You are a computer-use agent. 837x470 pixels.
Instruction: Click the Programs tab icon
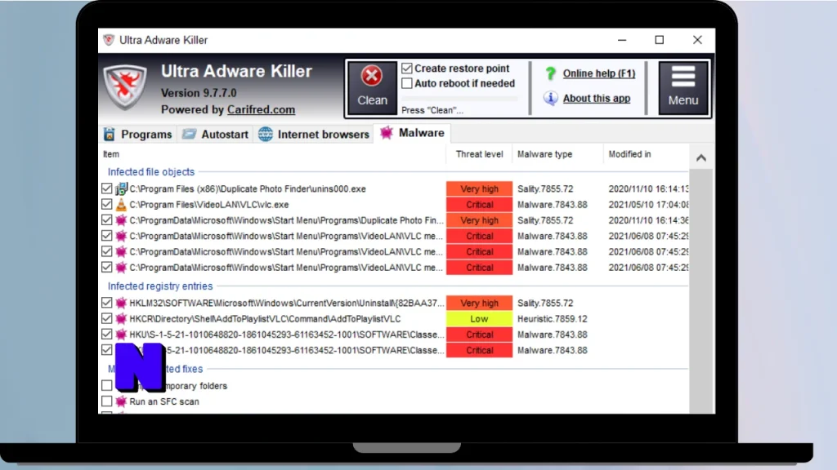coord(109,135)
